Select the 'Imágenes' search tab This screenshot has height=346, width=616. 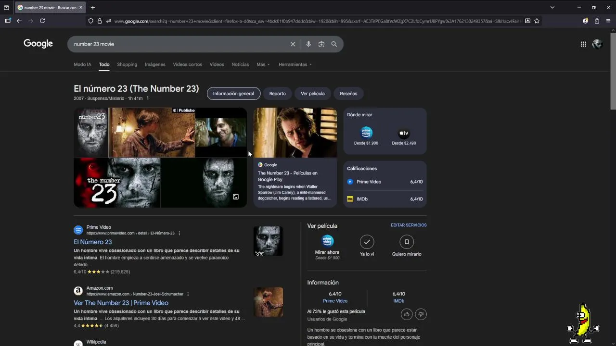(x=155, y=64)
